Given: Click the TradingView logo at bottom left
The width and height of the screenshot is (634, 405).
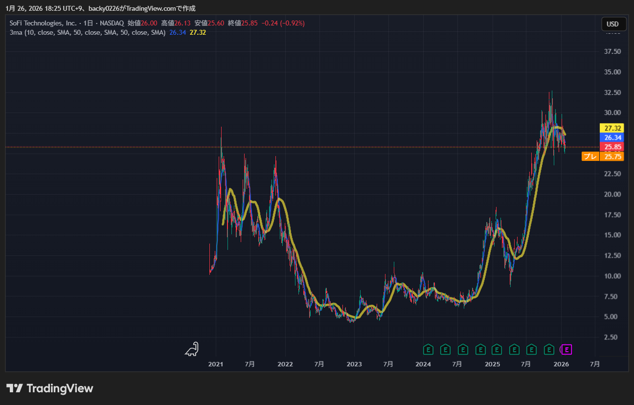Looking at the screenshot, I should pyautogui.click(x=50, y=388).
